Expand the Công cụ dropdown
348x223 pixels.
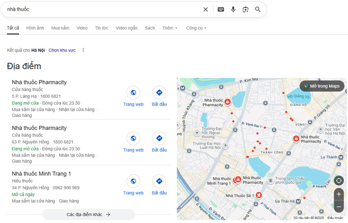[x=196, y=28]
